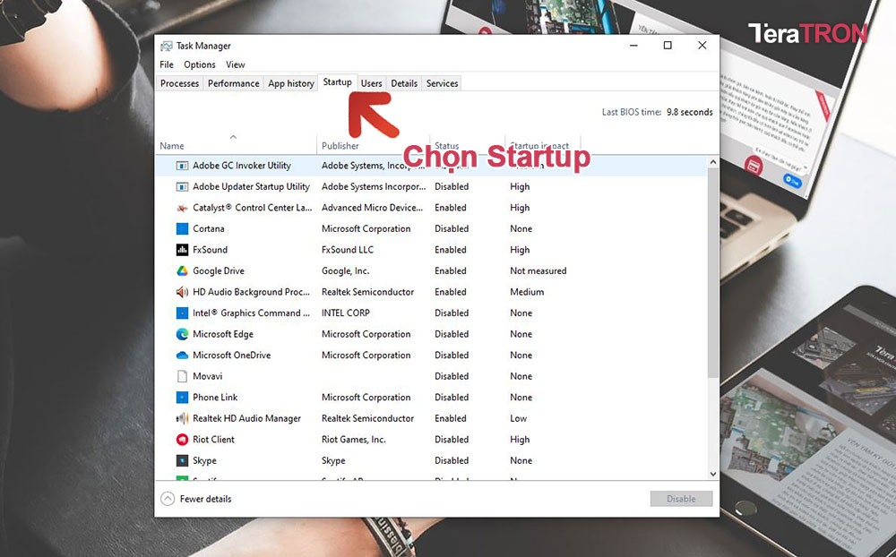Click the scroll down arrow

tap(712, 474)
